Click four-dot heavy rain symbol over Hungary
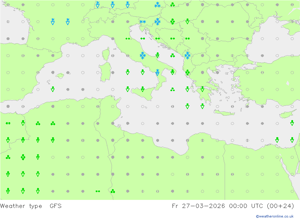 172,22
